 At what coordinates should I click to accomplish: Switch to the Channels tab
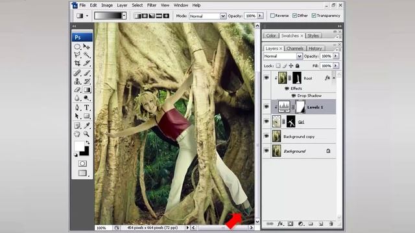294,49
